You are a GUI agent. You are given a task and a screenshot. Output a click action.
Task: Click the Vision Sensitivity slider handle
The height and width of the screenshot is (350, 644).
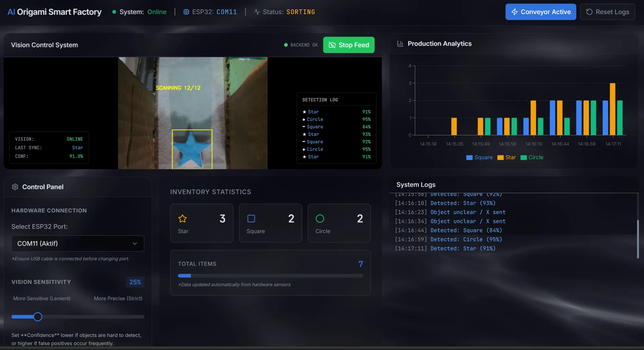coord(38,317)
